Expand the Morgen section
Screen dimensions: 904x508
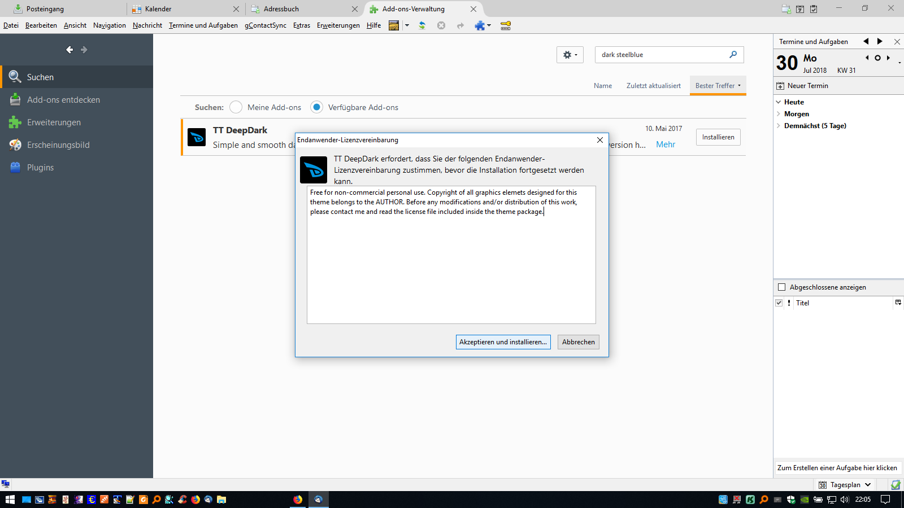click(x=779, y=114)
